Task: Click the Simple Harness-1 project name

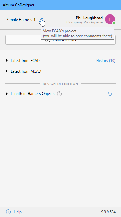Action: 21,20
